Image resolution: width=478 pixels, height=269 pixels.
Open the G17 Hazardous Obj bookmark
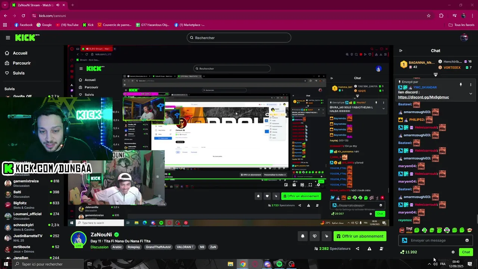click(153, 25)
